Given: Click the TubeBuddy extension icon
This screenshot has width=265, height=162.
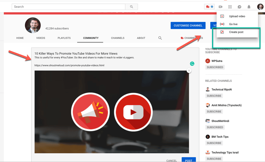Looking at the screenshot, I should [207, 7].
